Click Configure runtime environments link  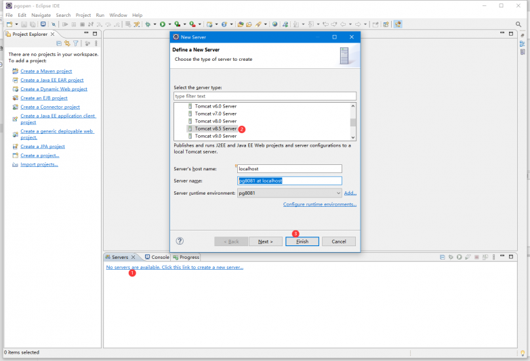pyautogui.click(x=319, y=204)
